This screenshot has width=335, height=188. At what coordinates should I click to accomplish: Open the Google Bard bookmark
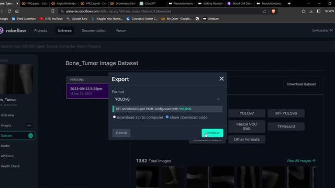[x=77, y=19]
